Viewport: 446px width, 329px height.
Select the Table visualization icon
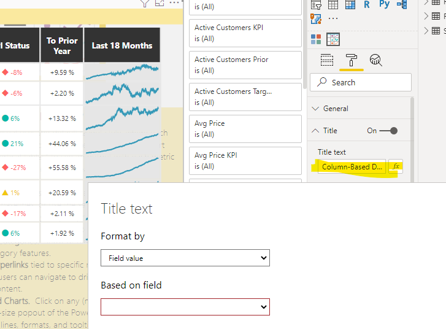coord(333,4)
